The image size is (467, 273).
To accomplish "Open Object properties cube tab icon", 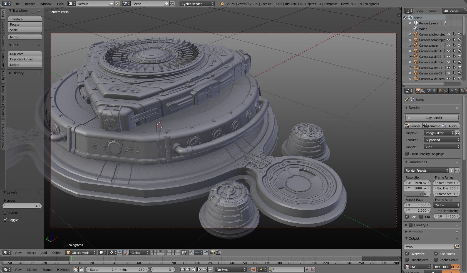I will point(440,91).
